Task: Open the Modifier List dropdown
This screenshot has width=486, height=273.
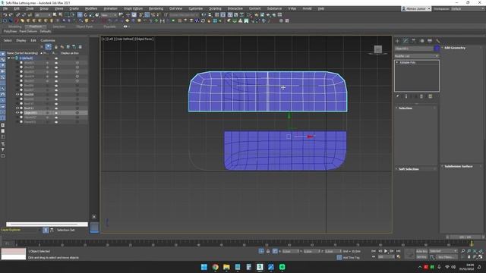Action: click(x=417, y=56)
